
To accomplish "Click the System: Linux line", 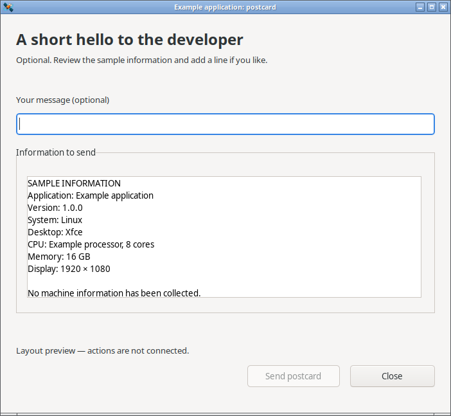I will click(55, 220).
